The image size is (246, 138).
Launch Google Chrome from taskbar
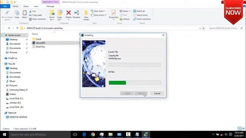93,135
